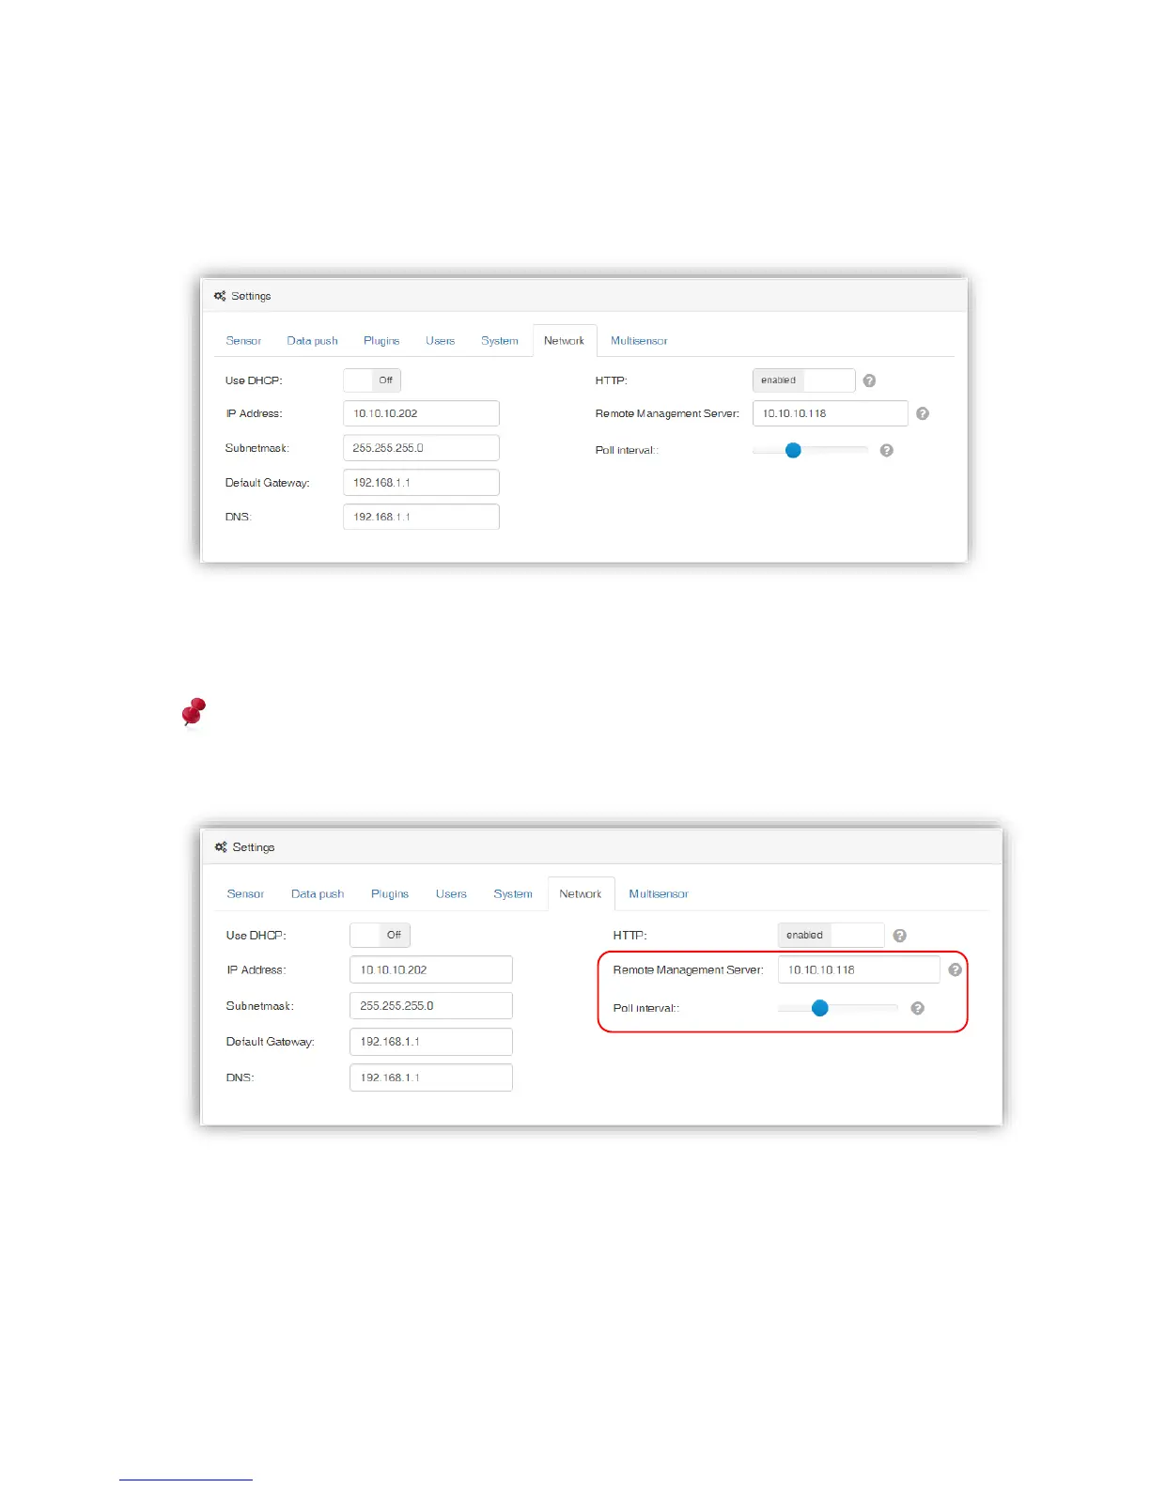Click Remote Management Server field in upper panel
This screenshot has width=1150, height=1488.
pyautogui.click(x=831, y=413)
